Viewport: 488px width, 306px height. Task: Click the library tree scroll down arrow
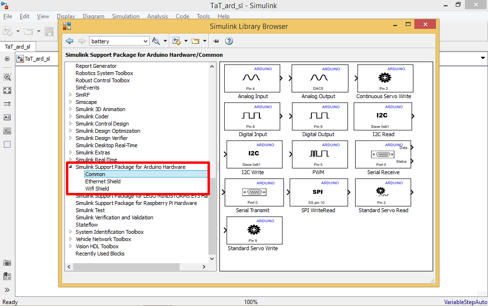pos(212,258)
